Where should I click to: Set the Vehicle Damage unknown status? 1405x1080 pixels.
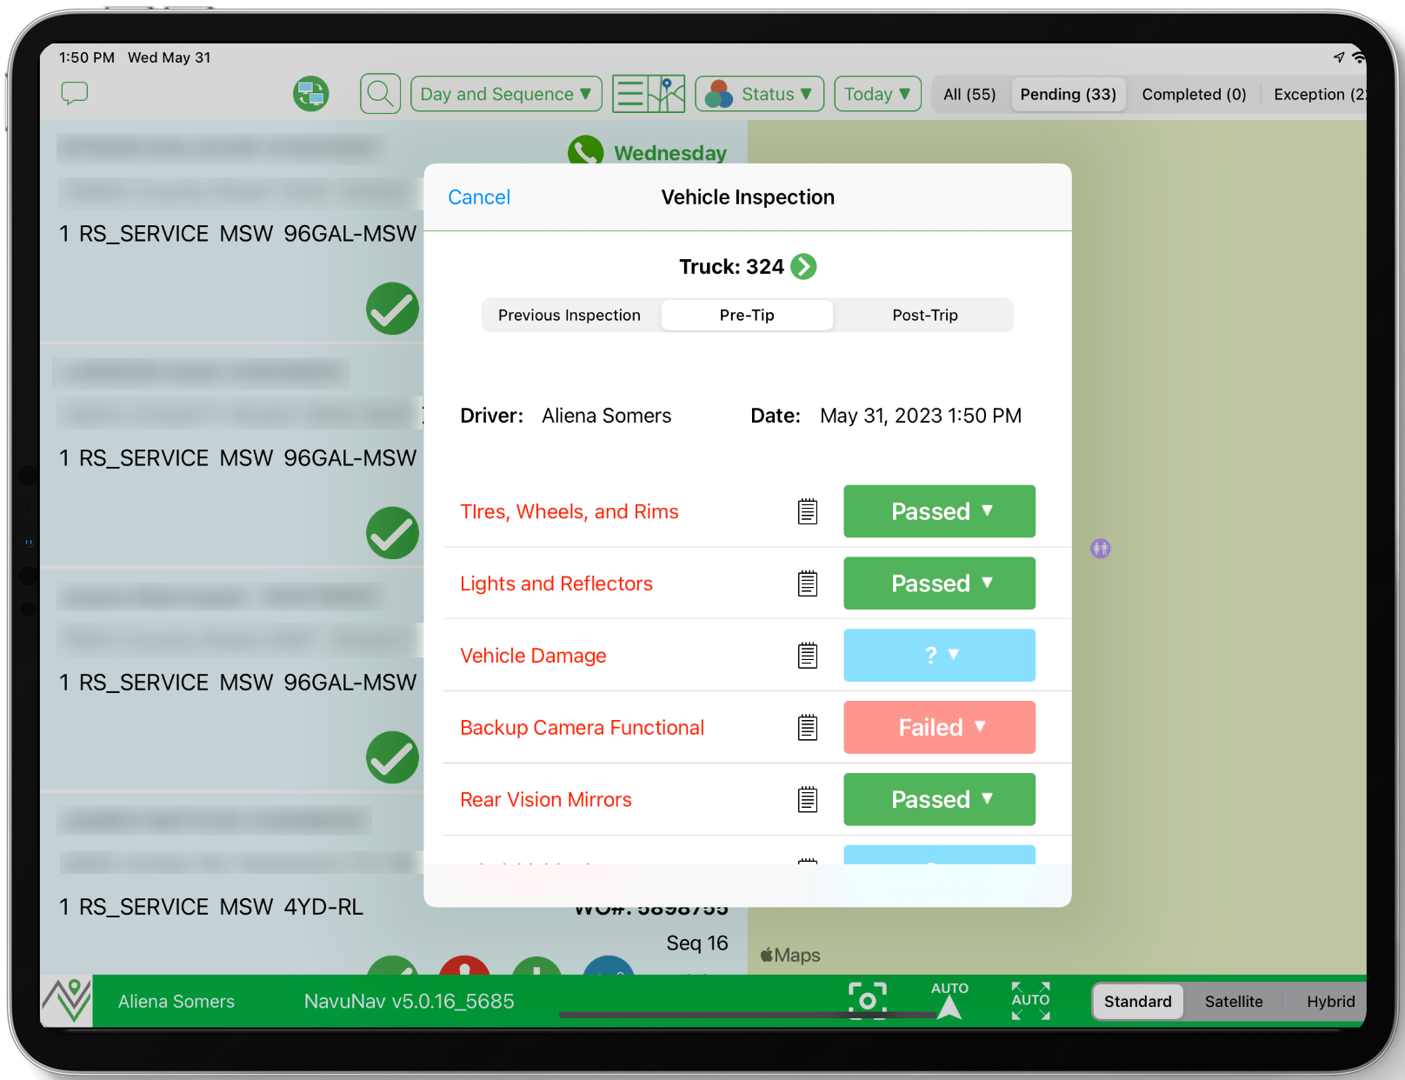pos(939,655)
